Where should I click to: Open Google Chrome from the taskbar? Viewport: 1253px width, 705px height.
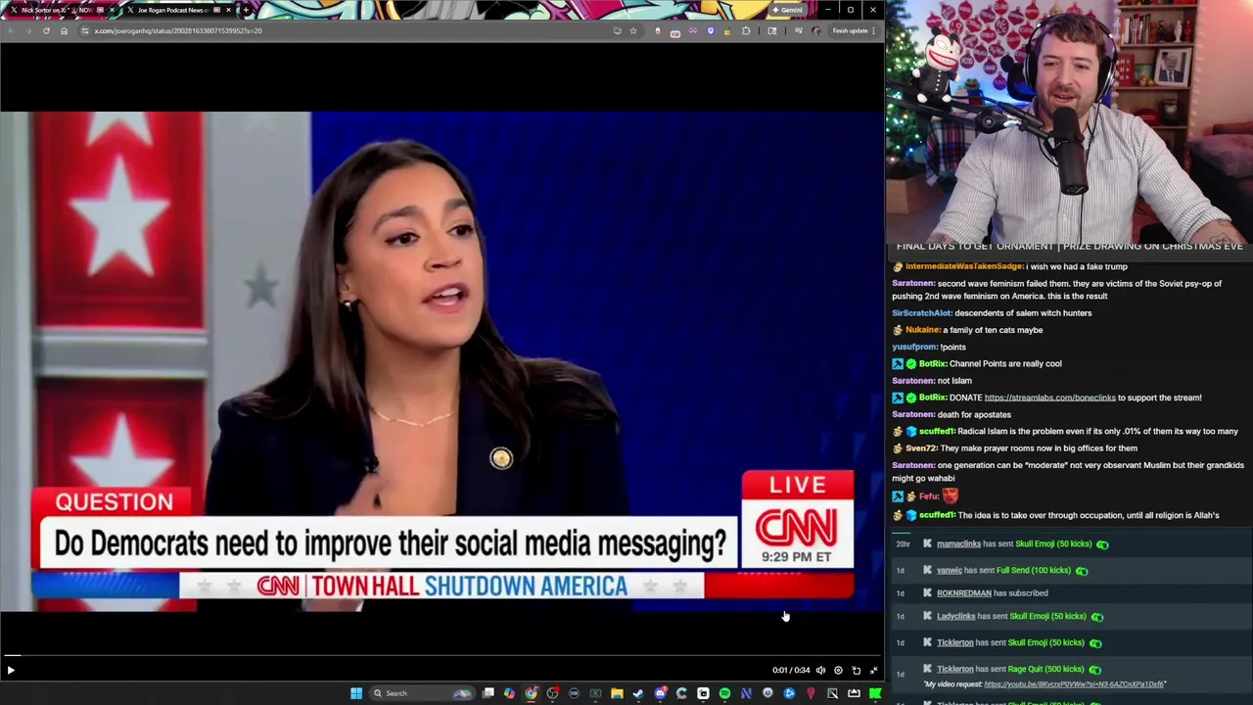click(x=531, y=693)
